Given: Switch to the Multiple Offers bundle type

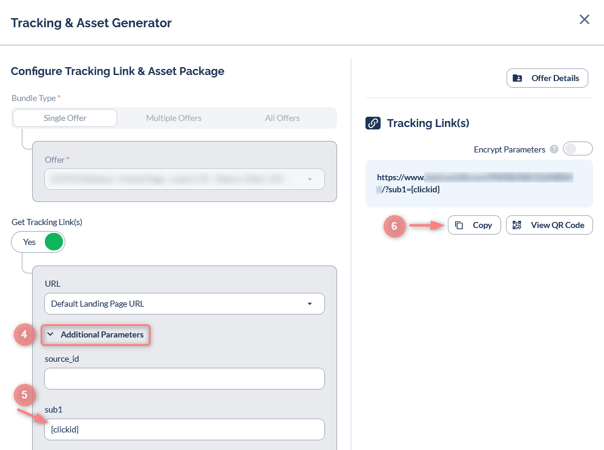Looking at the screenshot, I should (x=174, y=118).
